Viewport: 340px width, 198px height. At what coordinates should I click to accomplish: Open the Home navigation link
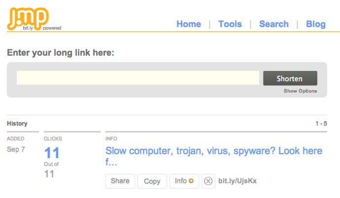pyautogui.click(x=189, y=24)
